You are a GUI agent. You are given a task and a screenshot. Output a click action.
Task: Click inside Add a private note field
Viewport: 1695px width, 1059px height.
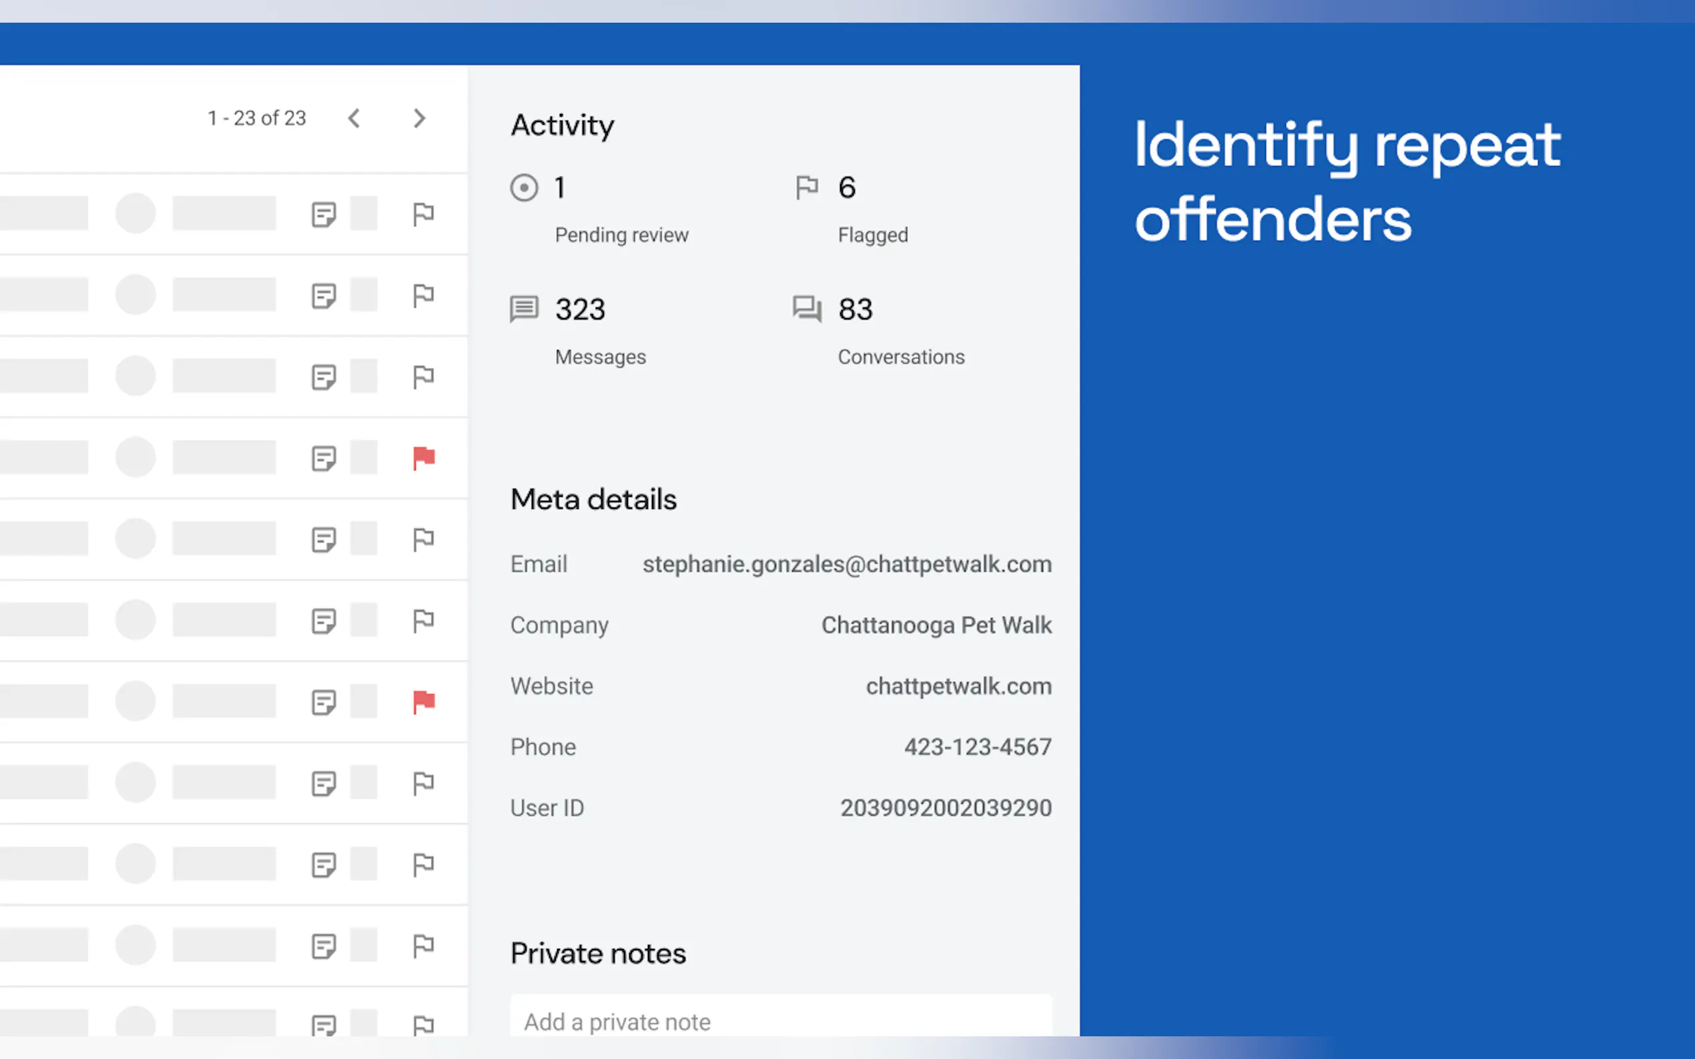coord(781,1021)
